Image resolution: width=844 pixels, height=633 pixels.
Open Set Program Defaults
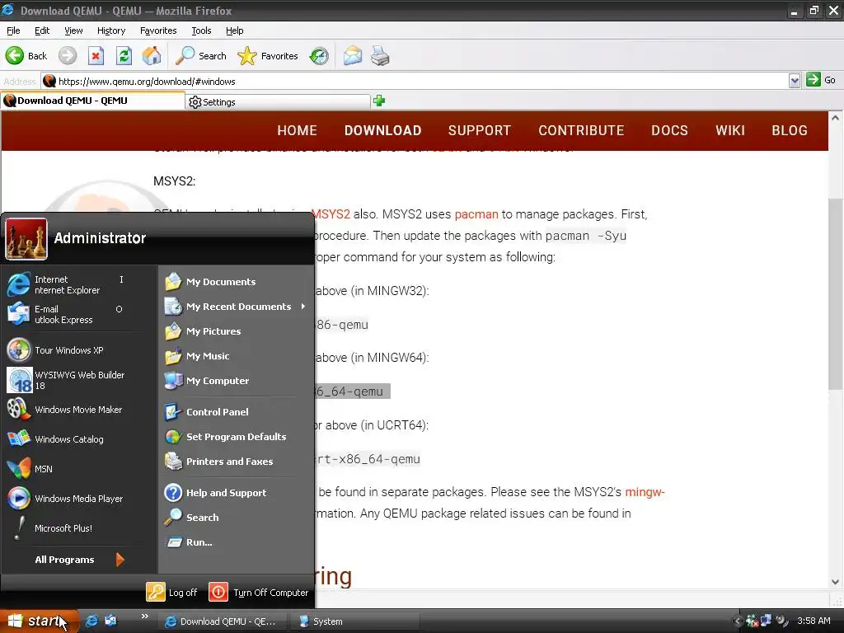click(x=235, y=437)
